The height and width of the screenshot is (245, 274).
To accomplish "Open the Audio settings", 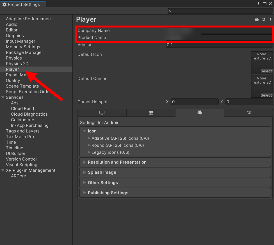I will [x=12, y=24].
